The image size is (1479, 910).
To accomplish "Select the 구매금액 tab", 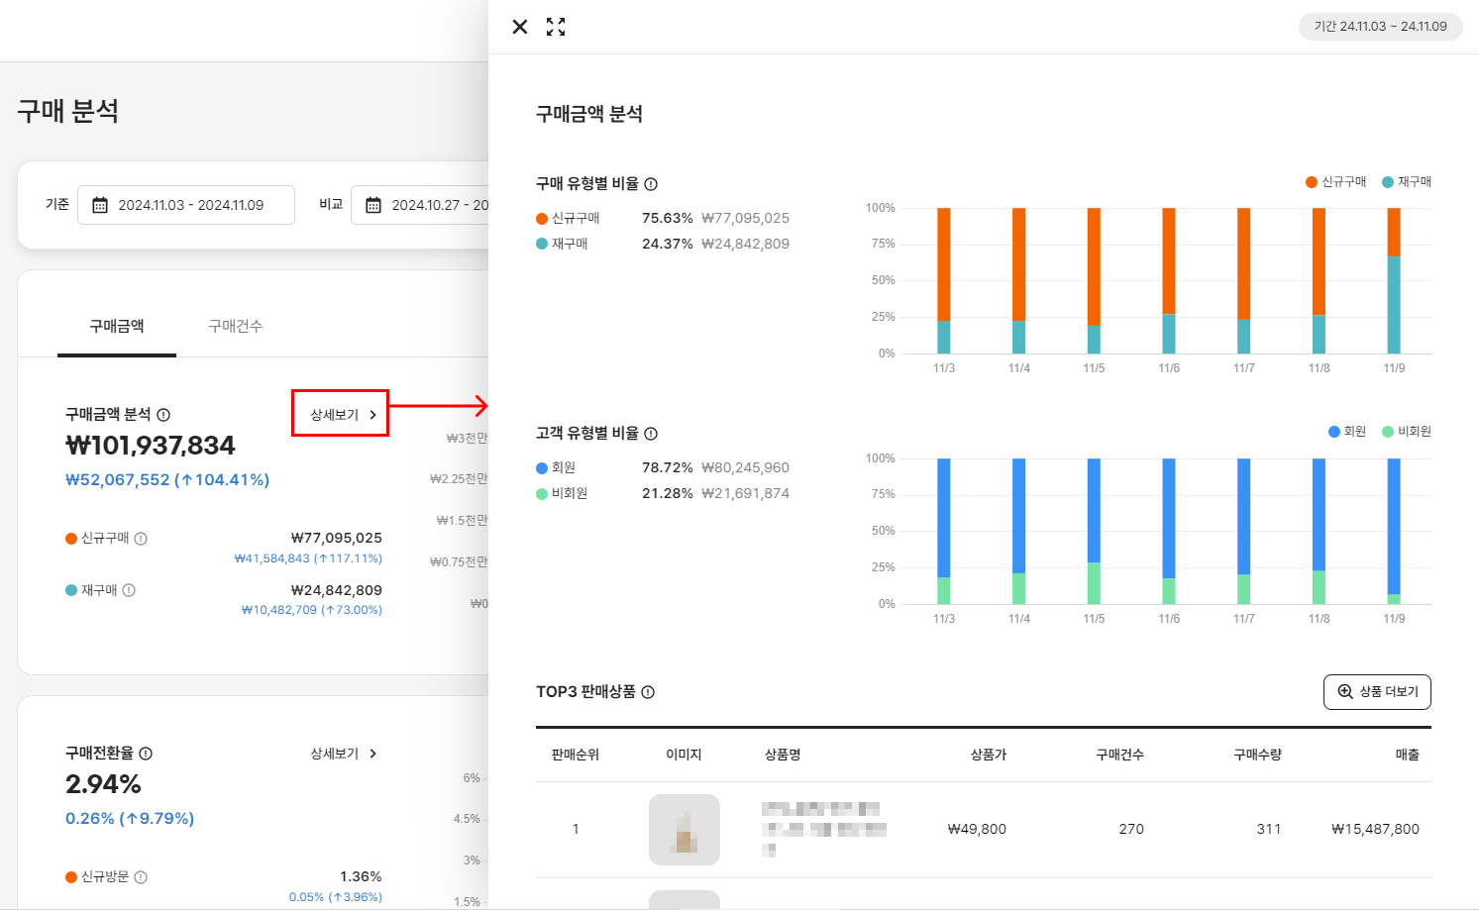I will coord(117,326).
